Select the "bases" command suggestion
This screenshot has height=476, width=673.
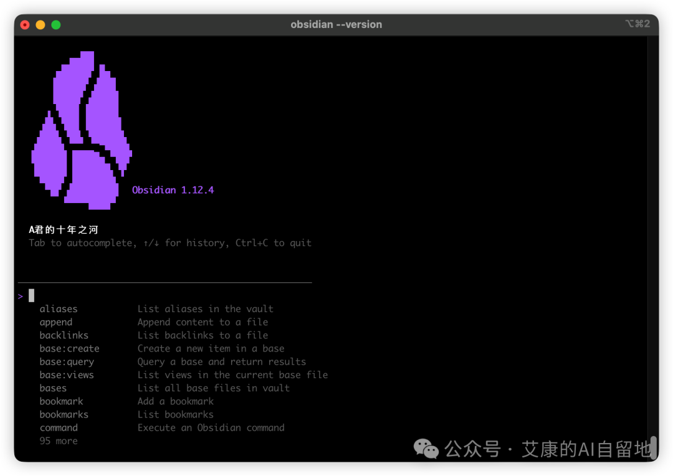coord(53,388)
